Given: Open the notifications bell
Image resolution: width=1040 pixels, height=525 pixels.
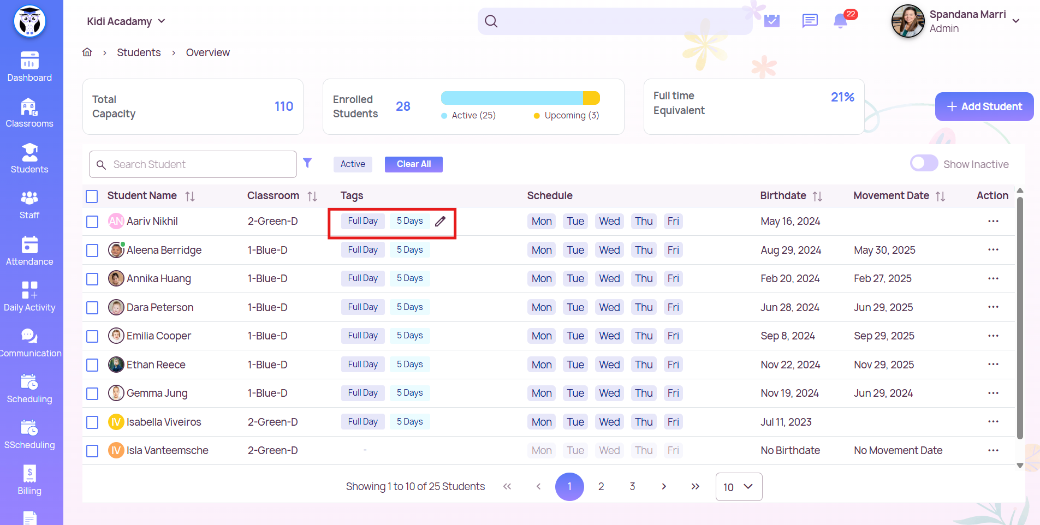Looking at the screenshot, I should coord(840,21).
